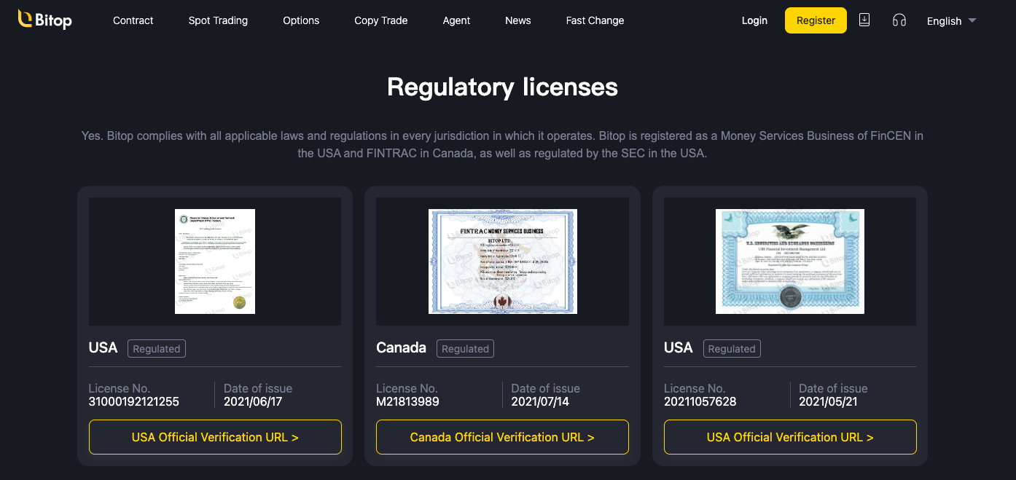Image resolution: width=1016 pixels, height=480 pixels.
Task: Click the Canada country title
Action: tap(401, 347)
